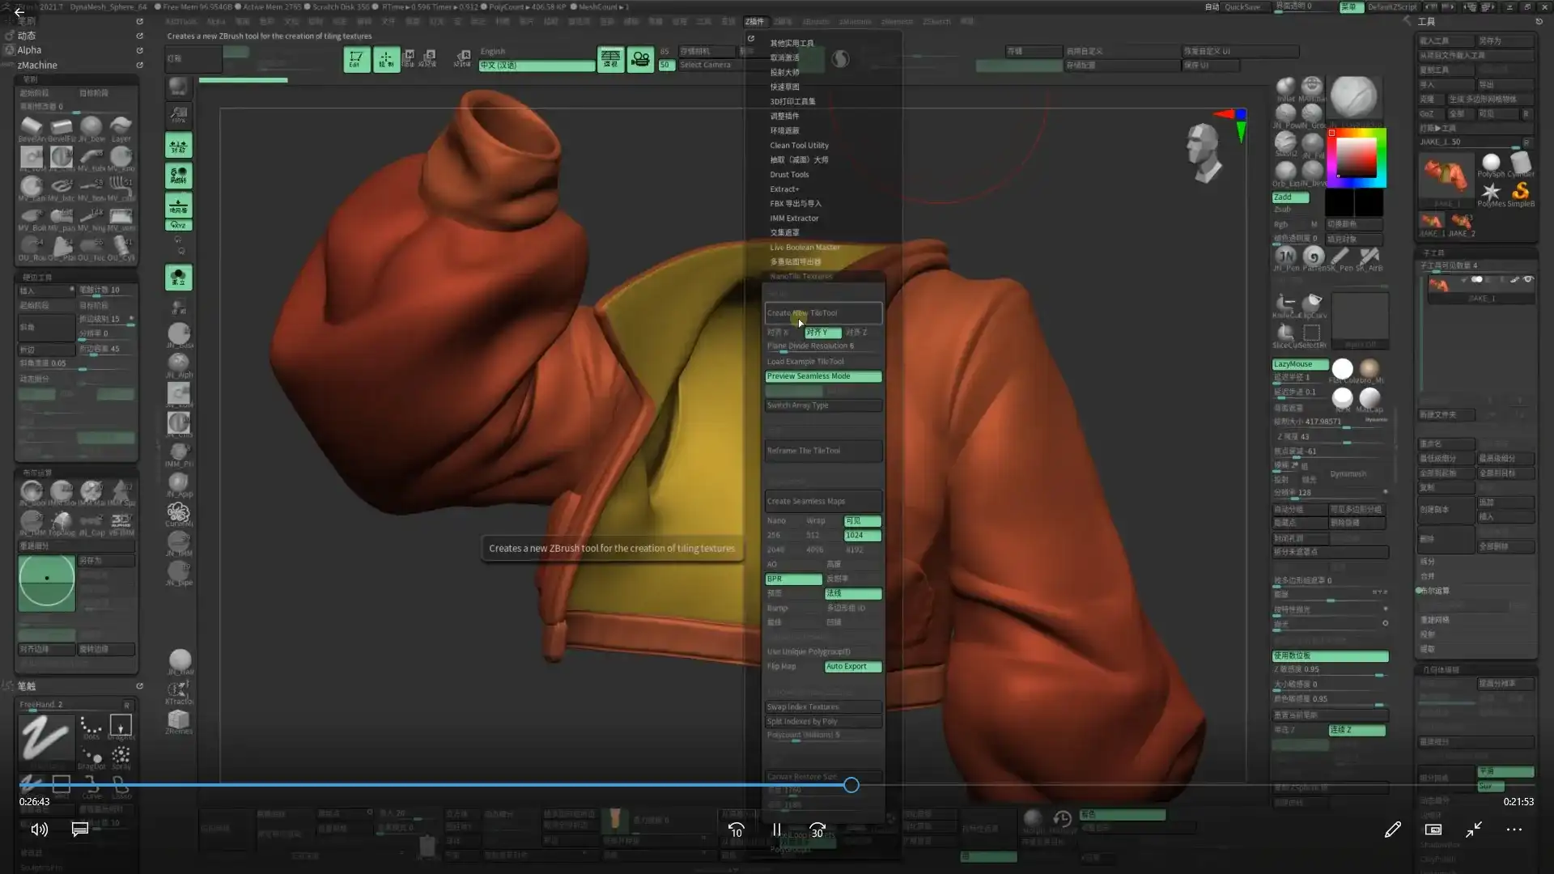The width and height of the screenshot is (1554, 874).
Task: Open the more options ellipsis menu
Action: pyautogui.click(x=1514, y=829)
